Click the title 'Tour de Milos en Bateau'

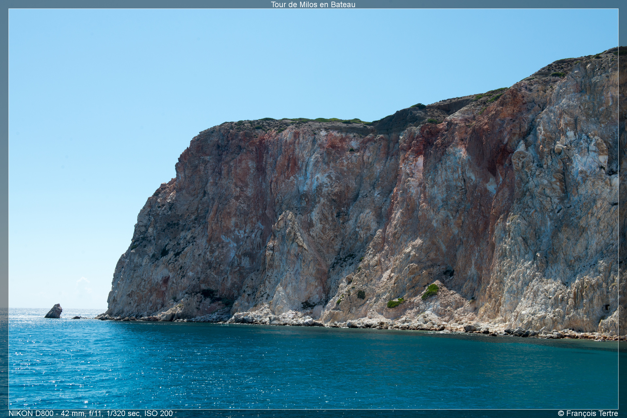click(313, 4)
